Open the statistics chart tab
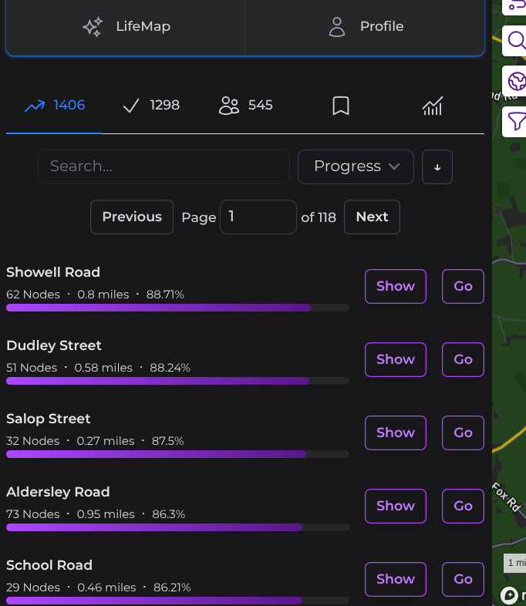The height and width of the screenshot is (606, 526). [x=433, y=106]
